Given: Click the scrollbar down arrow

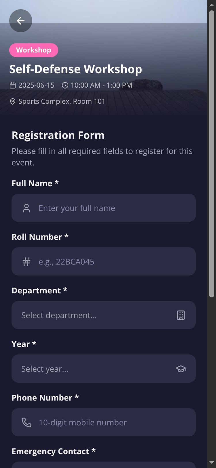Looking at the screenshot, I should pyautogui.click(x=212, y=463).
